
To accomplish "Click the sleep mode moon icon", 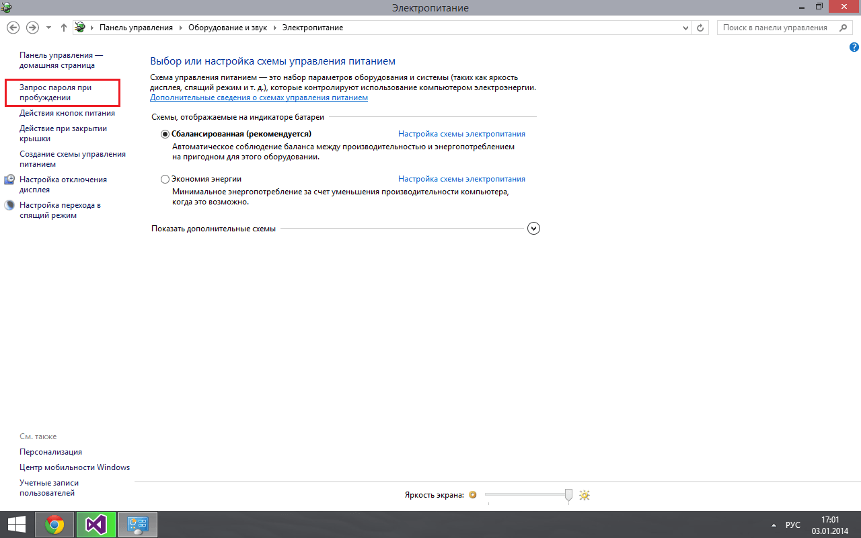I will (x=9, y=205).
